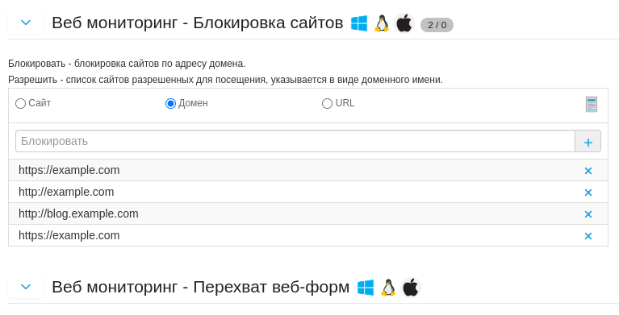Select the http://example.com list row text
This screenshot has width=619, height=315.
click(66, 192)
